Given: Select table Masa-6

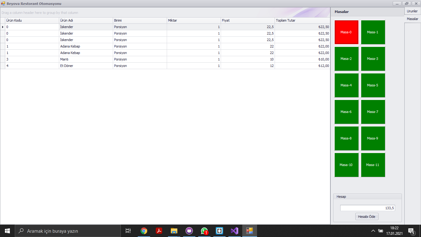Looking at the screenshot, I should [346, 112].
